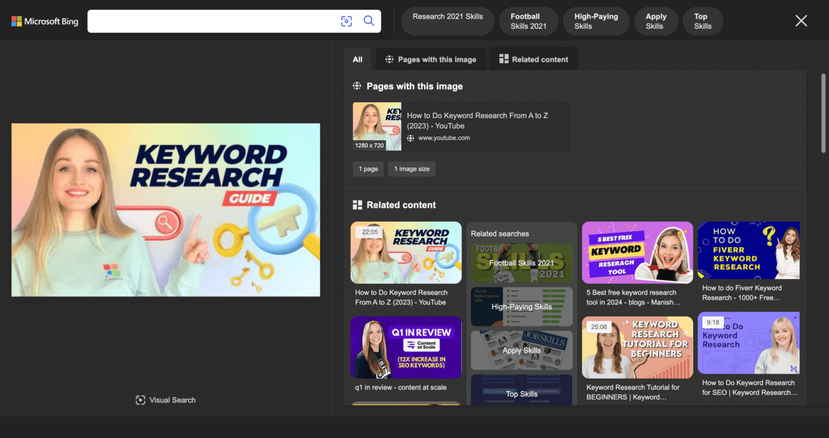Viewport: 829px width, 438px height.
Task: Click the search magnifier icon
Action: tap(368, 21)
